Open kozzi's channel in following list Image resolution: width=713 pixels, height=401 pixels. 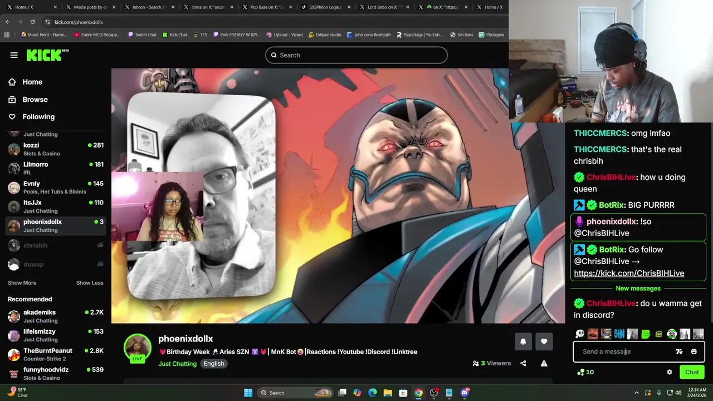(x=56, y=149)
